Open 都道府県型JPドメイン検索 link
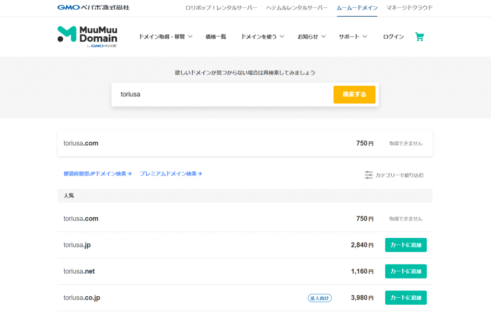 (97, 174)
